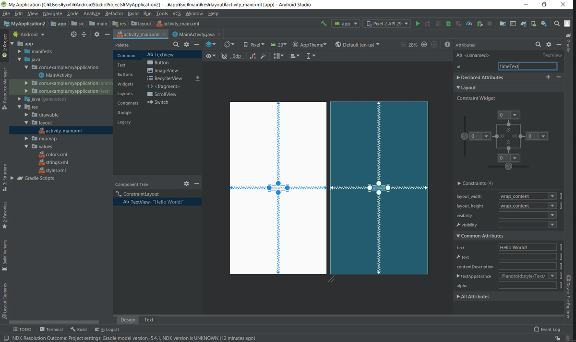The image size is (576, 342).
Task: Open the SDK Manager icon
Action: (x=543, y=23)
